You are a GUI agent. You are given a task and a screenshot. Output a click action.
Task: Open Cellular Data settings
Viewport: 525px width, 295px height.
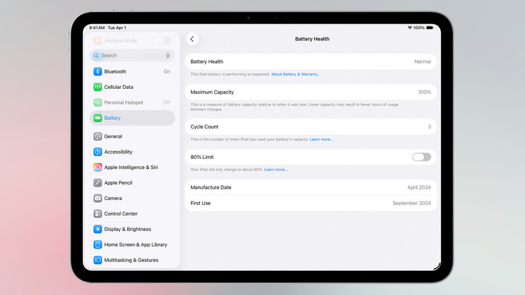click(x=132, y=87)
